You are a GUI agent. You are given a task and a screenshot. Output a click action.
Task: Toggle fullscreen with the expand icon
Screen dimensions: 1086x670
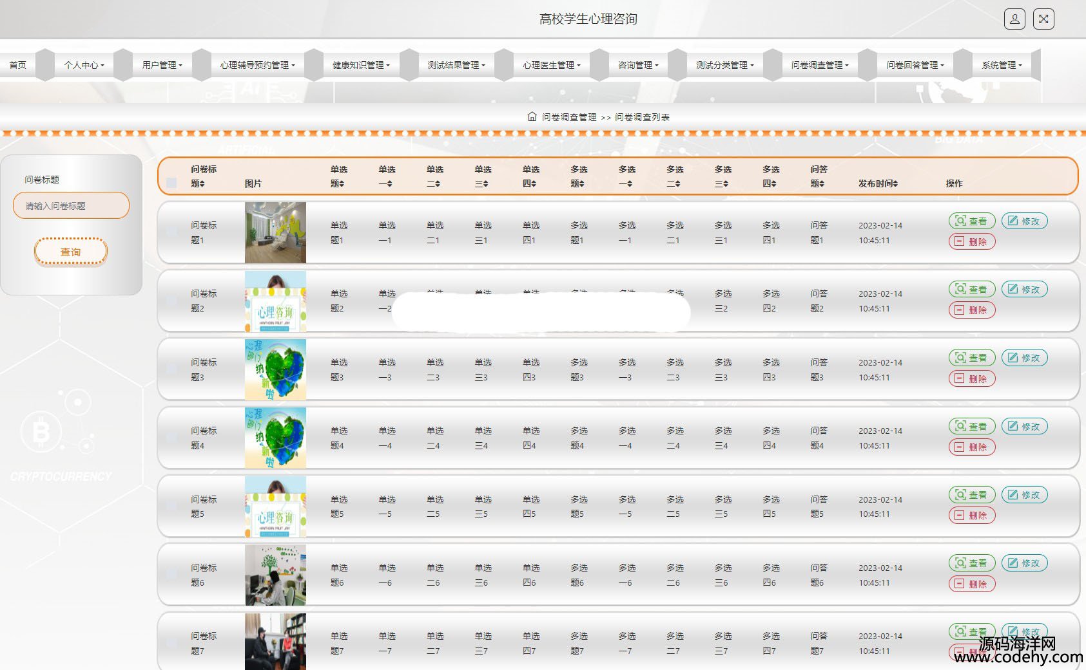tap(1043, 19)
